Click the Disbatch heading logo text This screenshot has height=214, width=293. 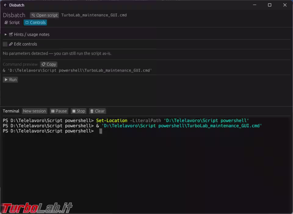point(14,15)
